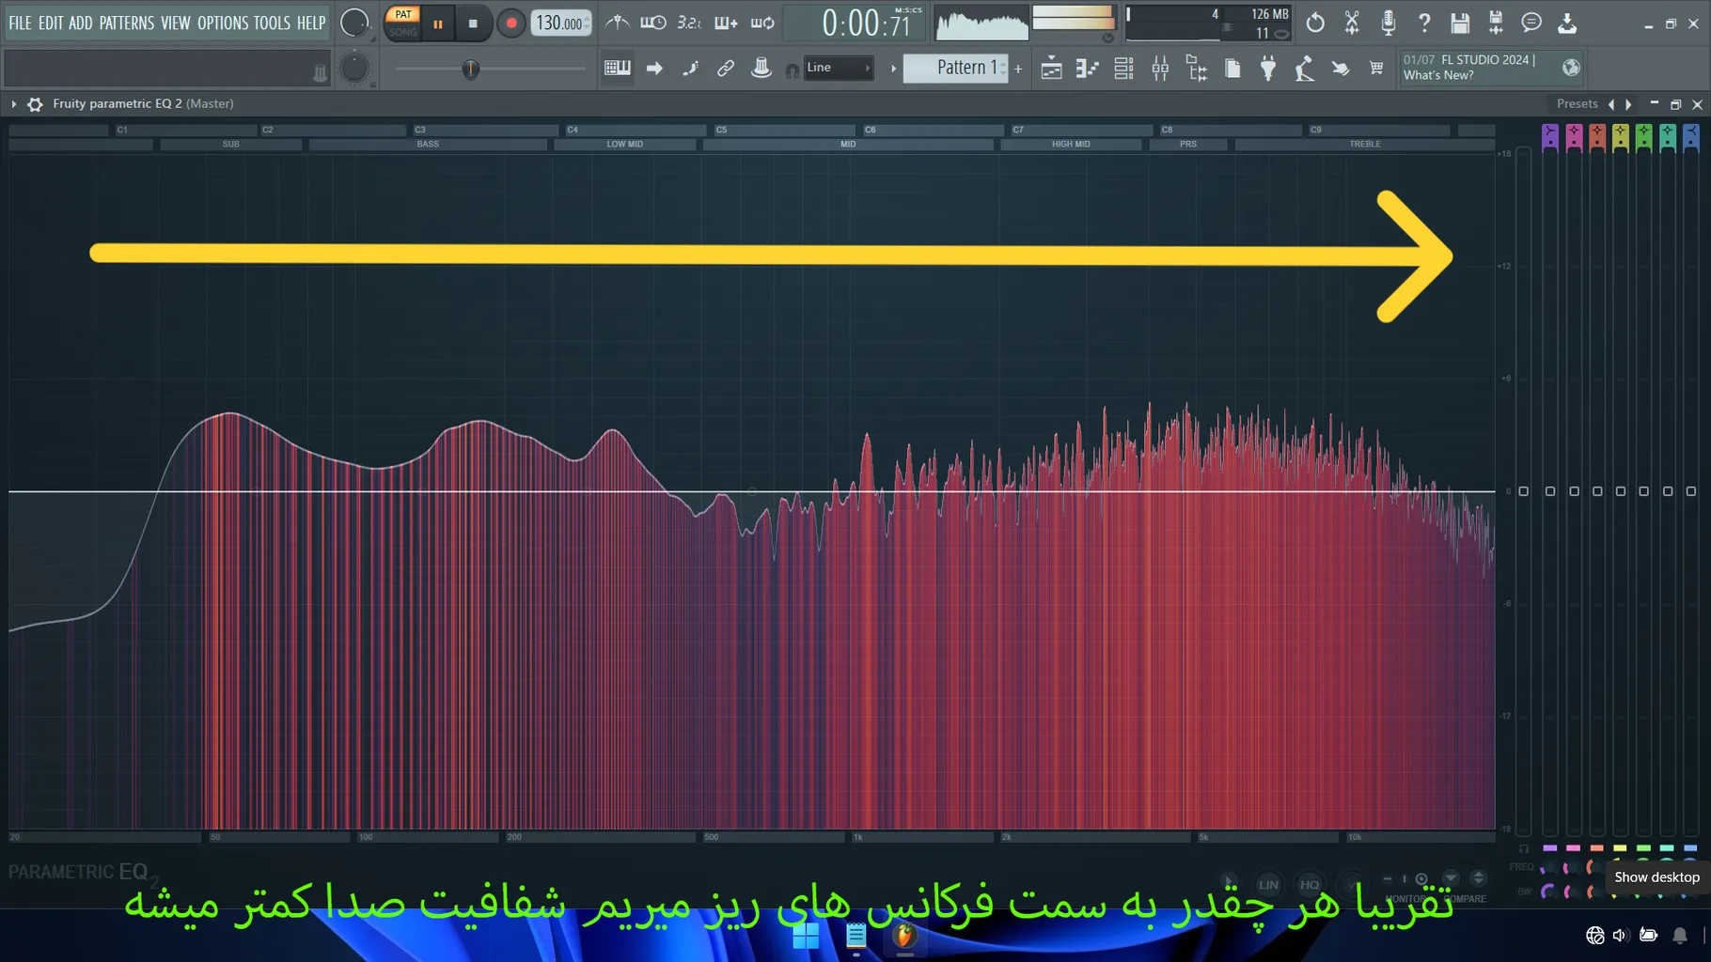Toggle the 3-2-1 countdown before recording
The height and width of the screenshot is (962, 1711).
click(x=689, y=23)
